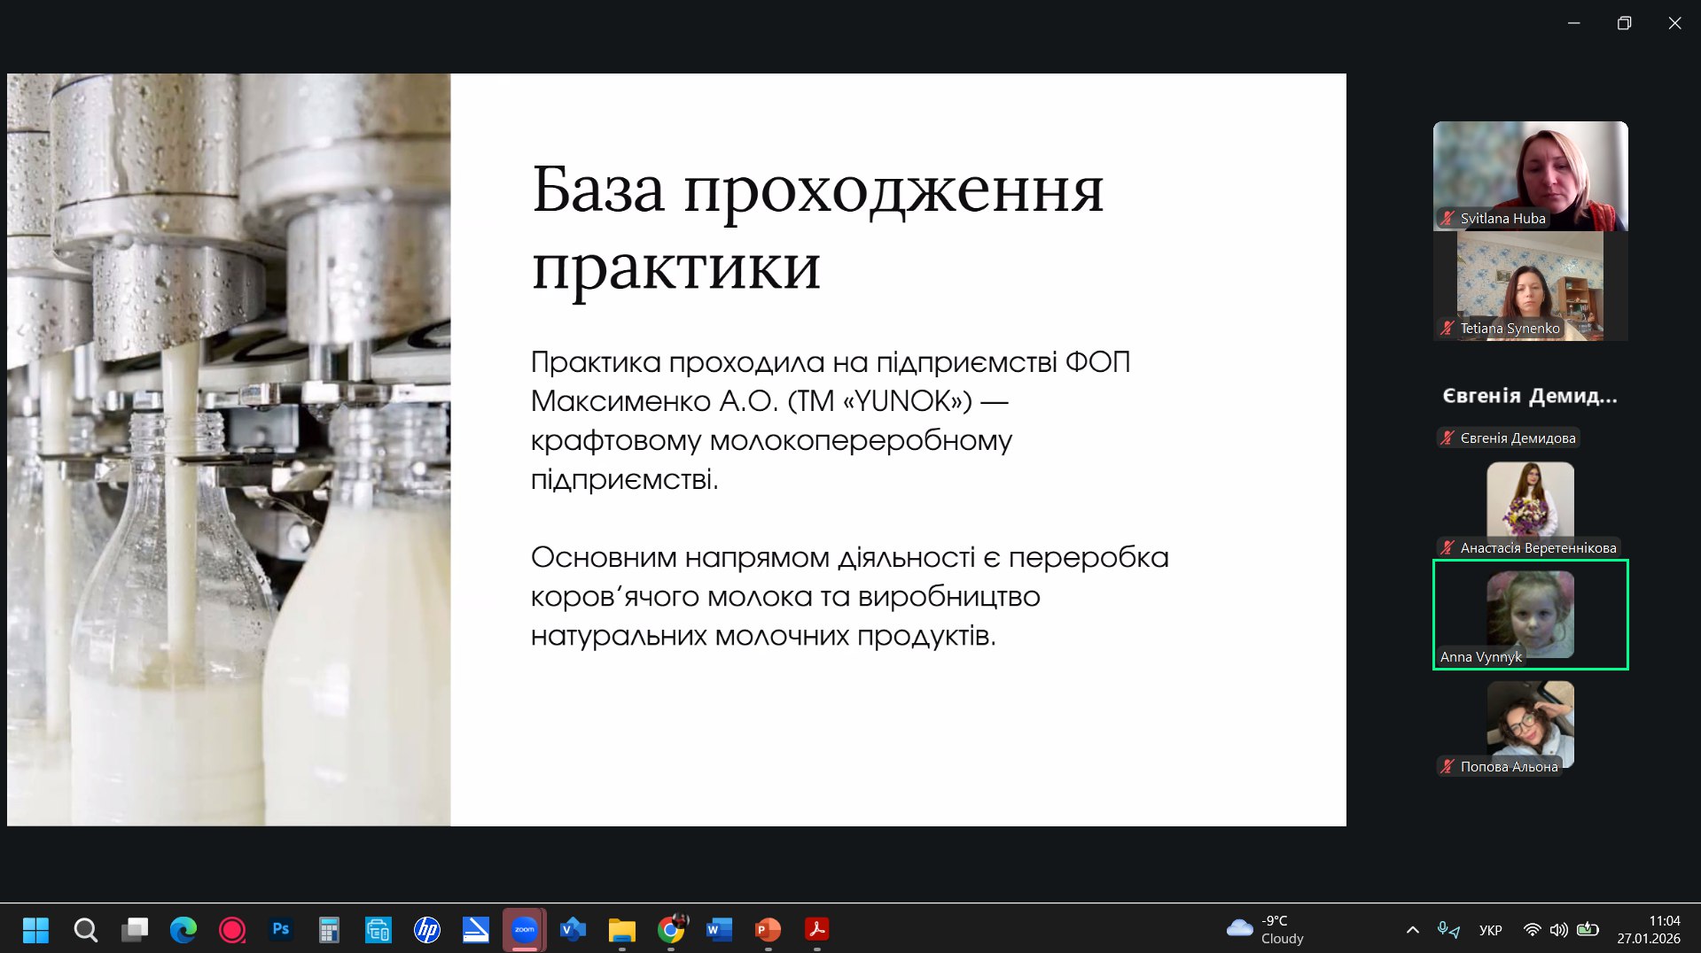Screen dimensions: 1701x953
Task: Switch to the PowerPoint taskbar icon
Action: (768, 929)
